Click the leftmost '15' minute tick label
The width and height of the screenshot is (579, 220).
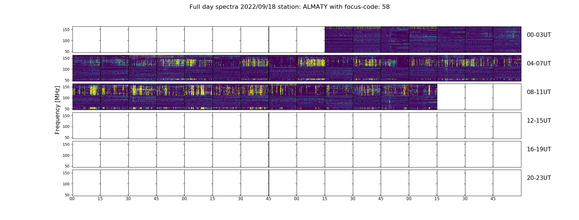coord(100,199)
